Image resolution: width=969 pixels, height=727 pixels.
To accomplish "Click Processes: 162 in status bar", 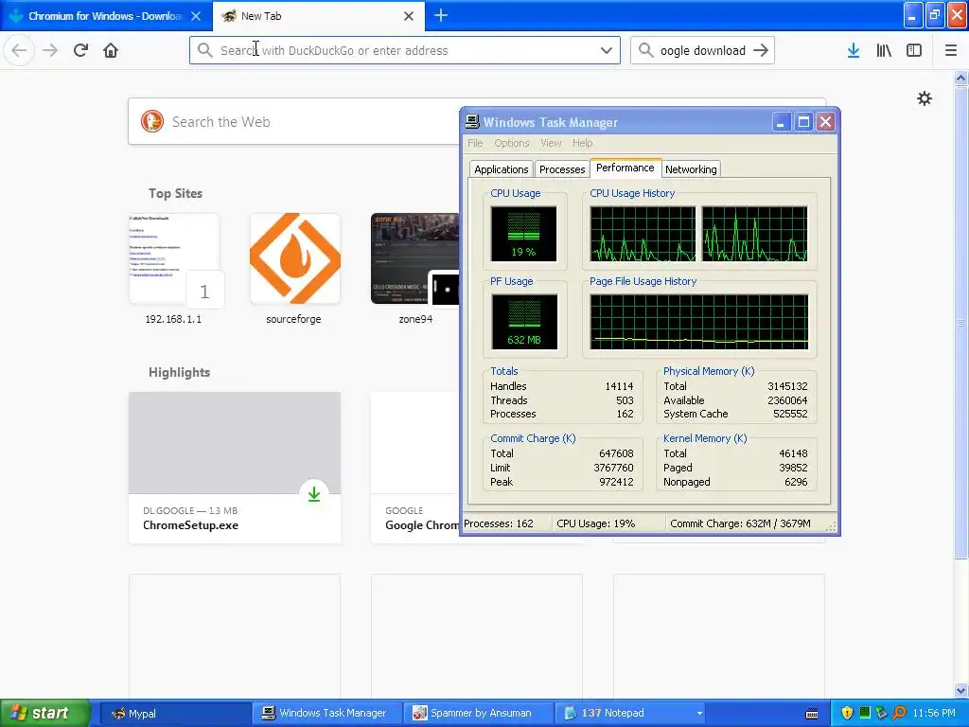I will (498, 523).
